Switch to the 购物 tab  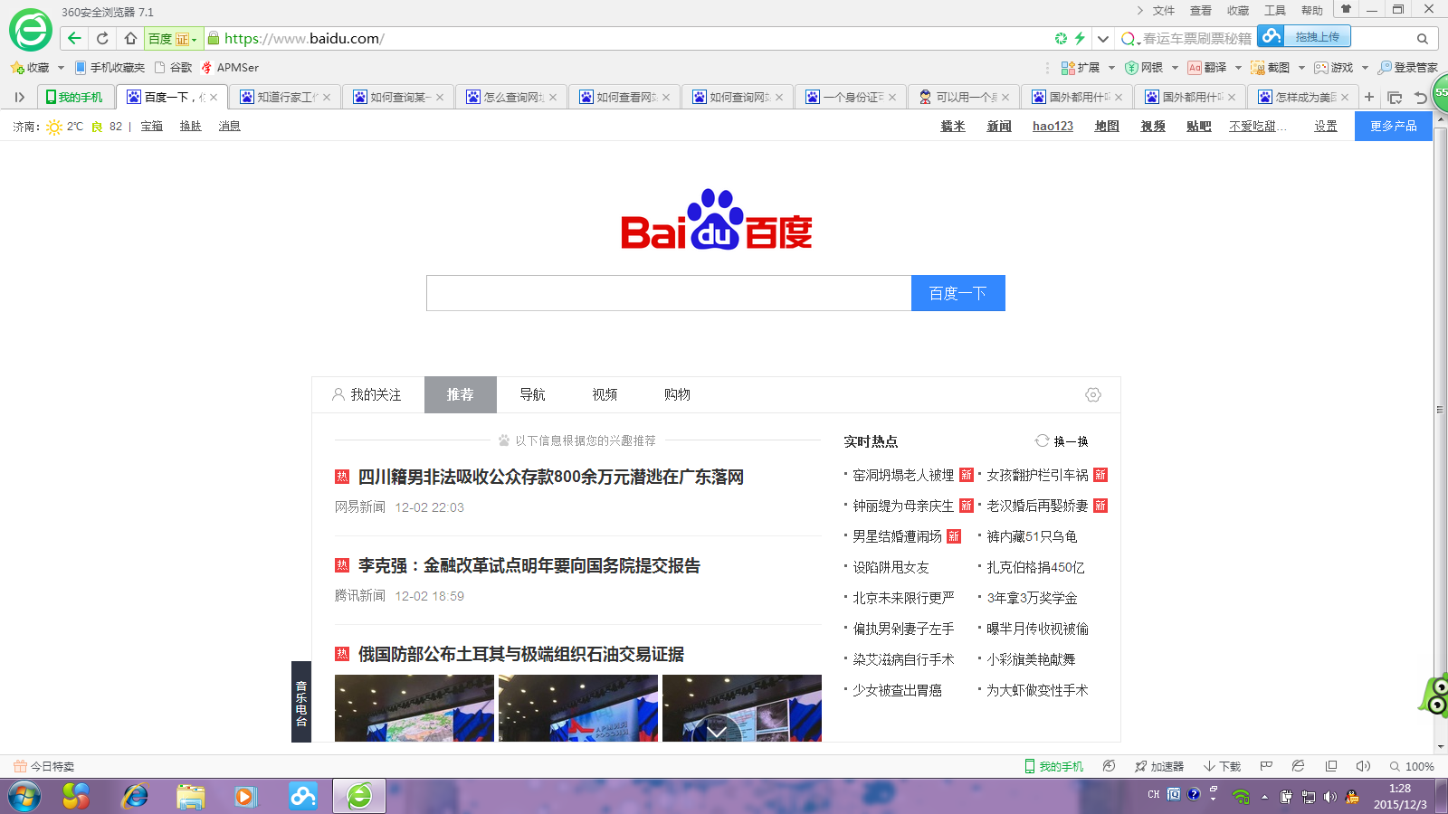tap(677, 394)
